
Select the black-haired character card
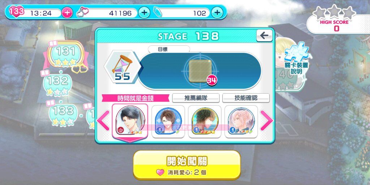coord(130,121)
